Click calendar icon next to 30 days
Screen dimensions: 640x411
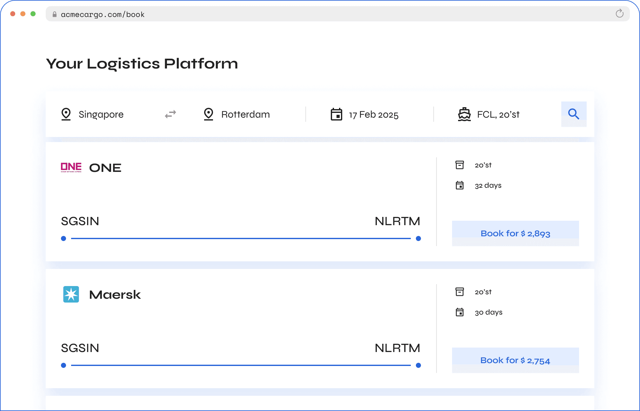click(x=460, y=312)
